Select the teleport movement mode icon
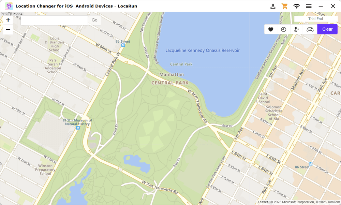The image size is (341, 205). pyautogui.click(x=296, y=29)
